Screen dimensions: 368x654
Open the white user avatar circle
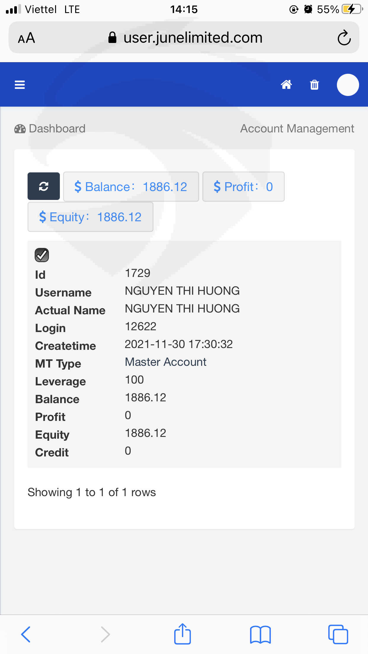(x=348, y=85)
